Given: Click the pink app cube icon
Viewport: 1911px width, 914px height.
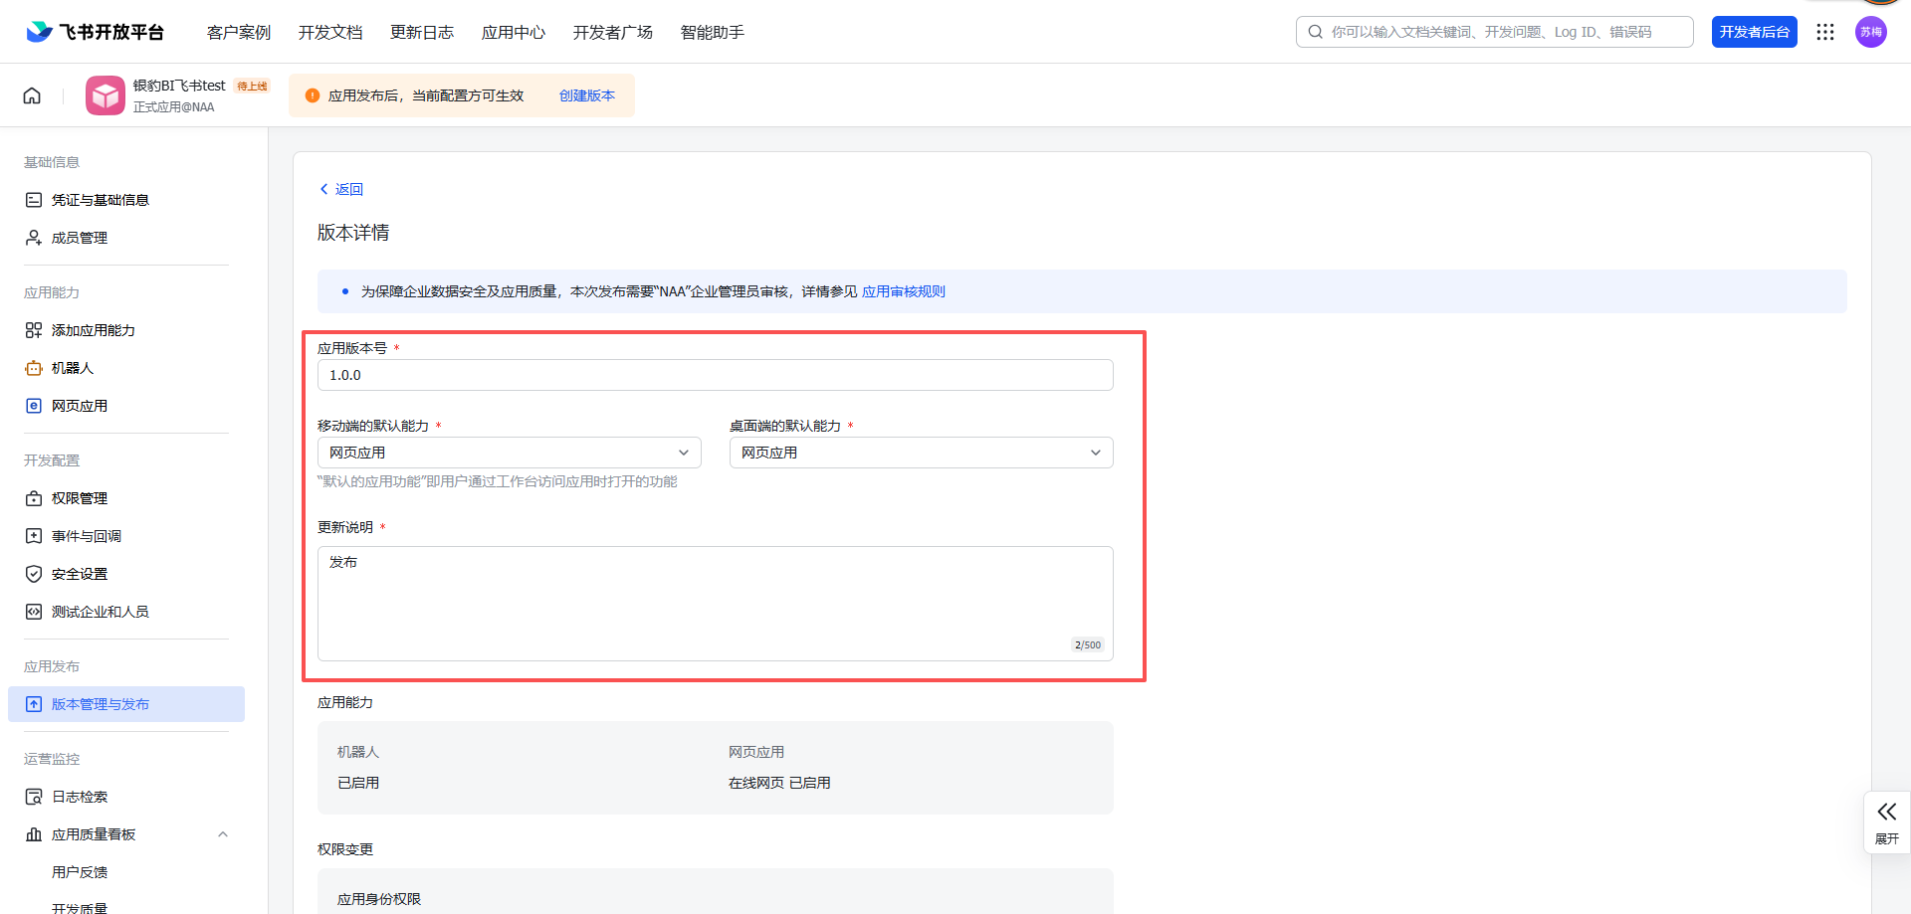Looking at the screenshot, I should pos(106,95).
